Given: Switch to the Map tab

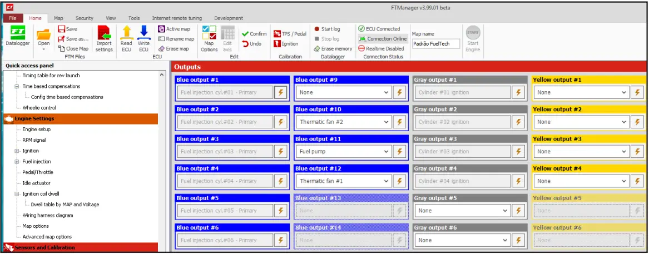Looking at the screenshot, I should coord(58,18).
